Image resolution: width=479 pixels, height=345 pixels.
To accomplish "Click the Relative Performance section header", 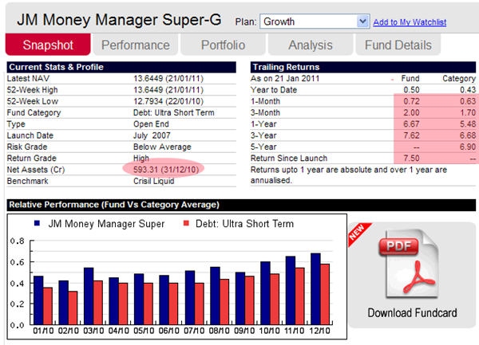I will pyautogui.click(x=241, y=205).
